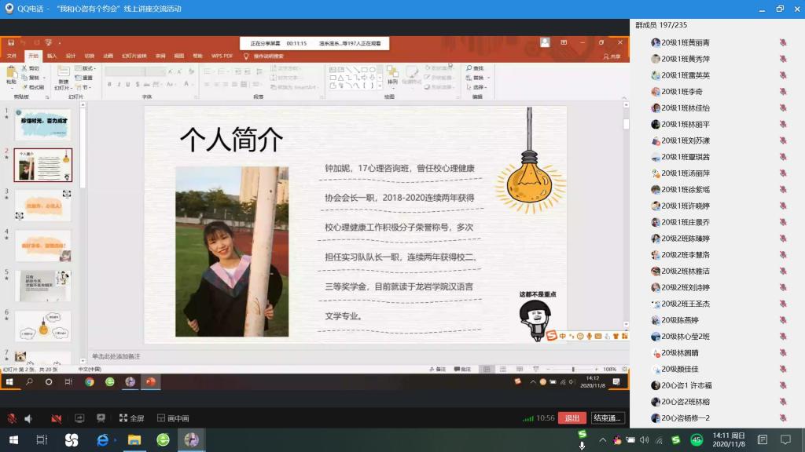Open the 插入 ribbon tab

coord(52,56)
